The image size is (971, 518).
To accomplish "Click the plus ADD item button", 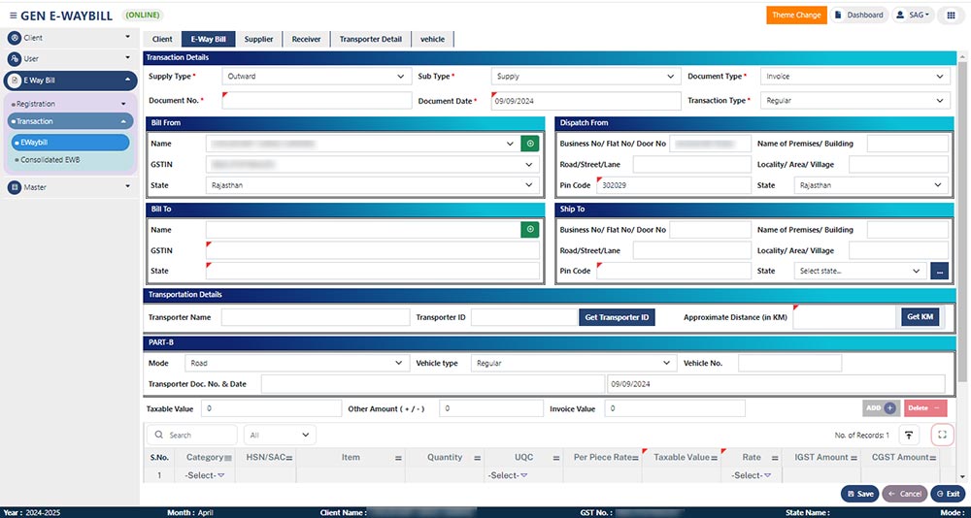I will pos(882,408).
